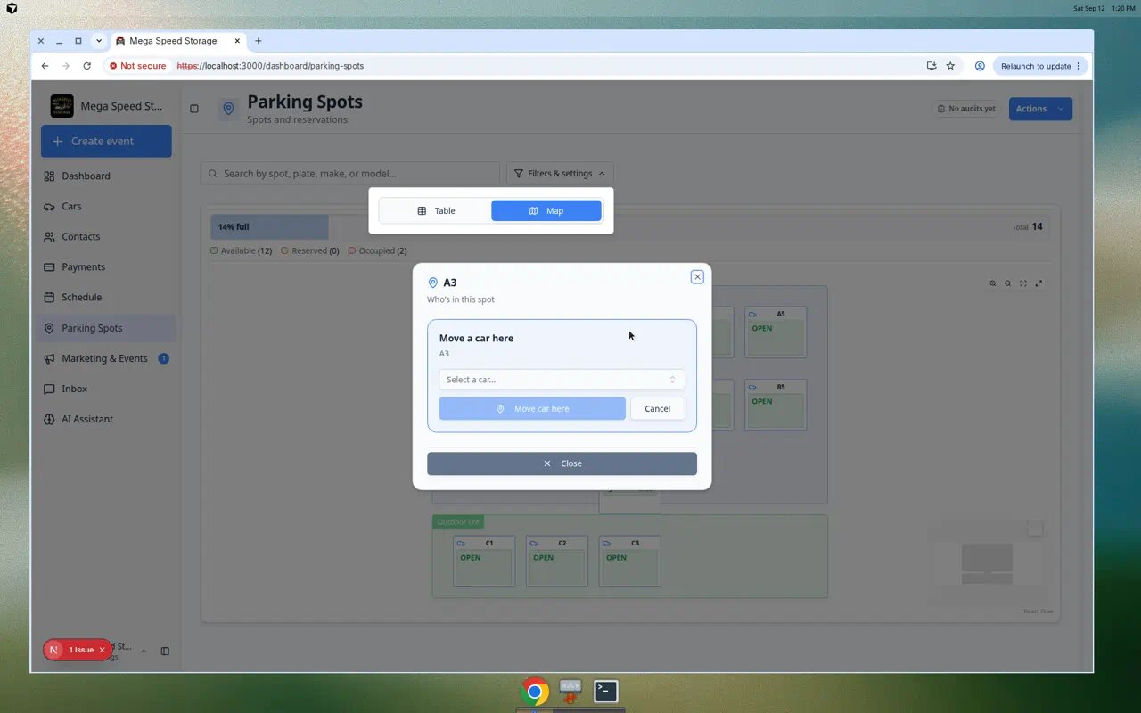Click the Available (12) legend item
The height and width of the screenshot is (713, 1141).
(x=241, y=250)
